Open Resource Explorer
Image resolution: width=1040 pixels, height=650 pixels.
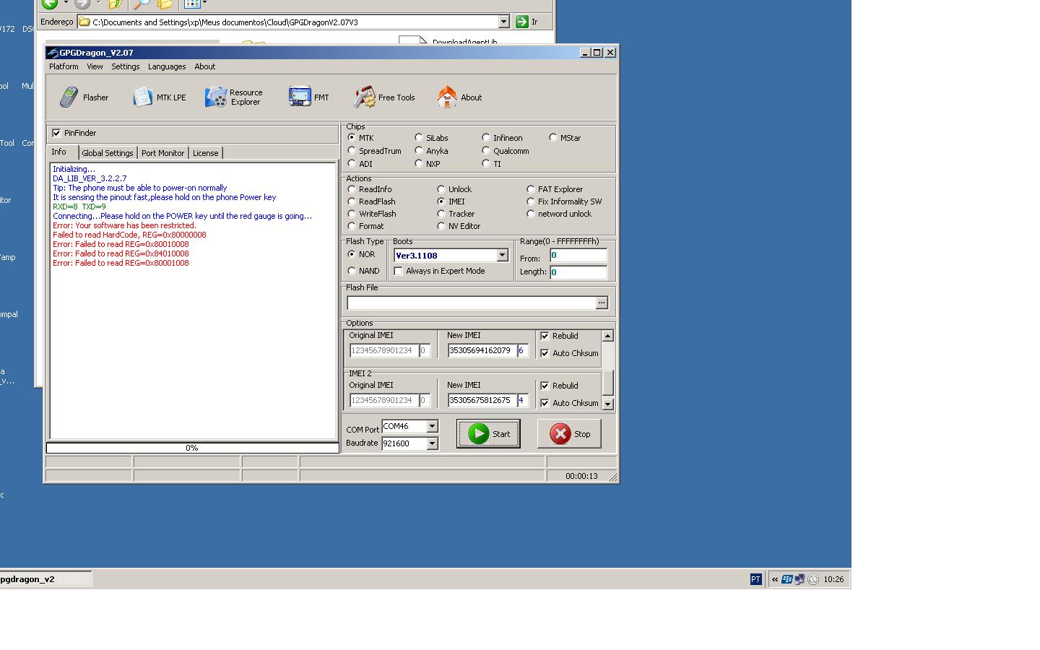(234, 97)
